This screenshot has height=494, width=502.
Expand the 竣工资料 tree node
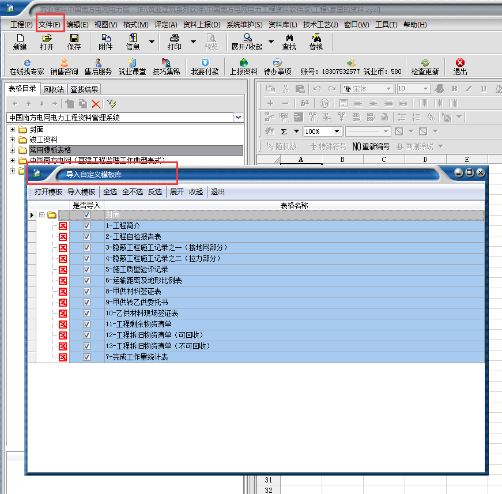[x=13, y=139]
